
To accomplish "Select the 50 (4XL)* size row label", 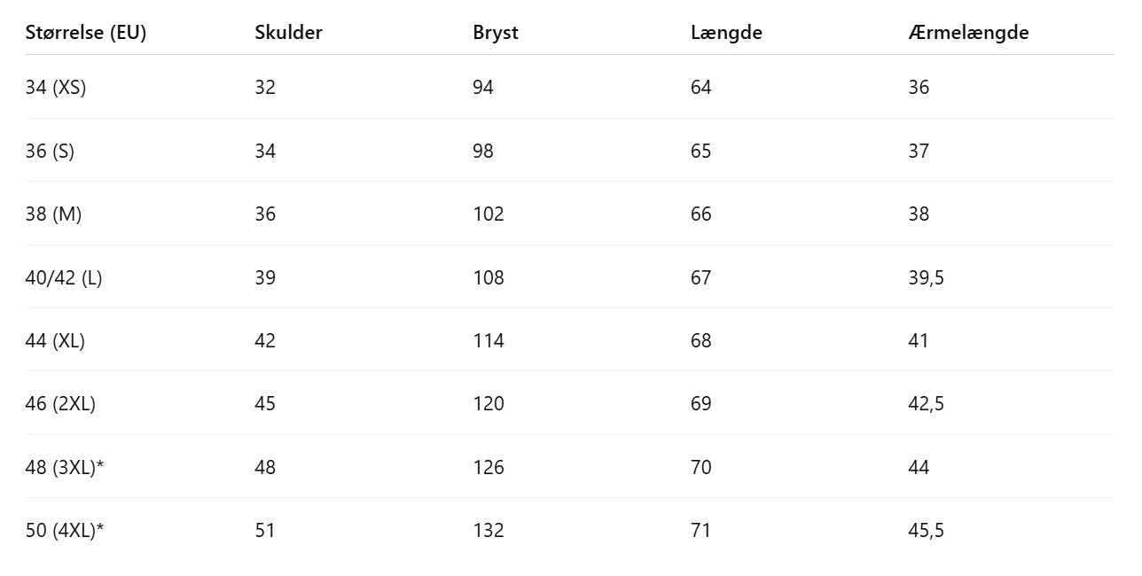I will (65, 530).
